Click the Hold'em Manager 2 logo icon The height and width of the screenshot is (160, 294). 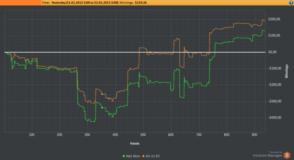click(x=287, y=155)
